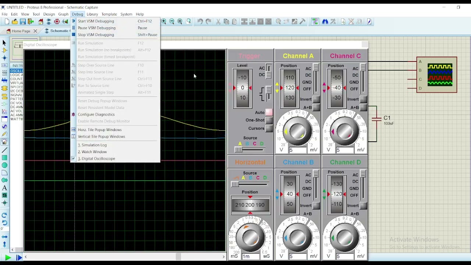Choose Stop VSM Debugging menu entry
The width and height of the screenshot is (471, 265).
[116, 35]
